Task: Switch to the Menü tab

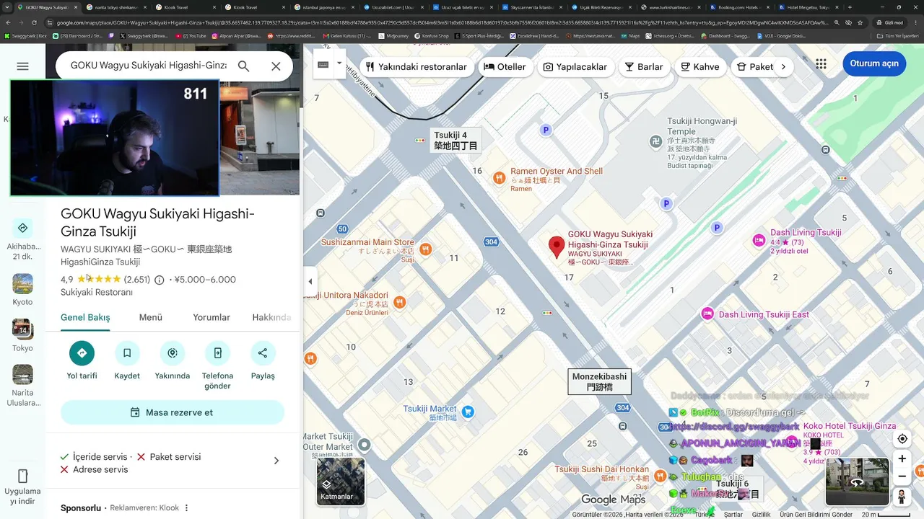Action: (x=151, y=317)
